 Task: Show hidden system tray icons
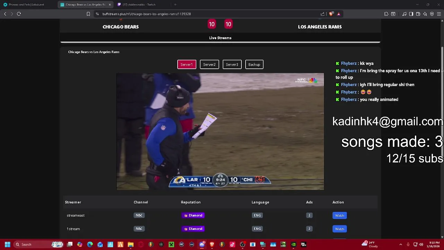point(401,244)
